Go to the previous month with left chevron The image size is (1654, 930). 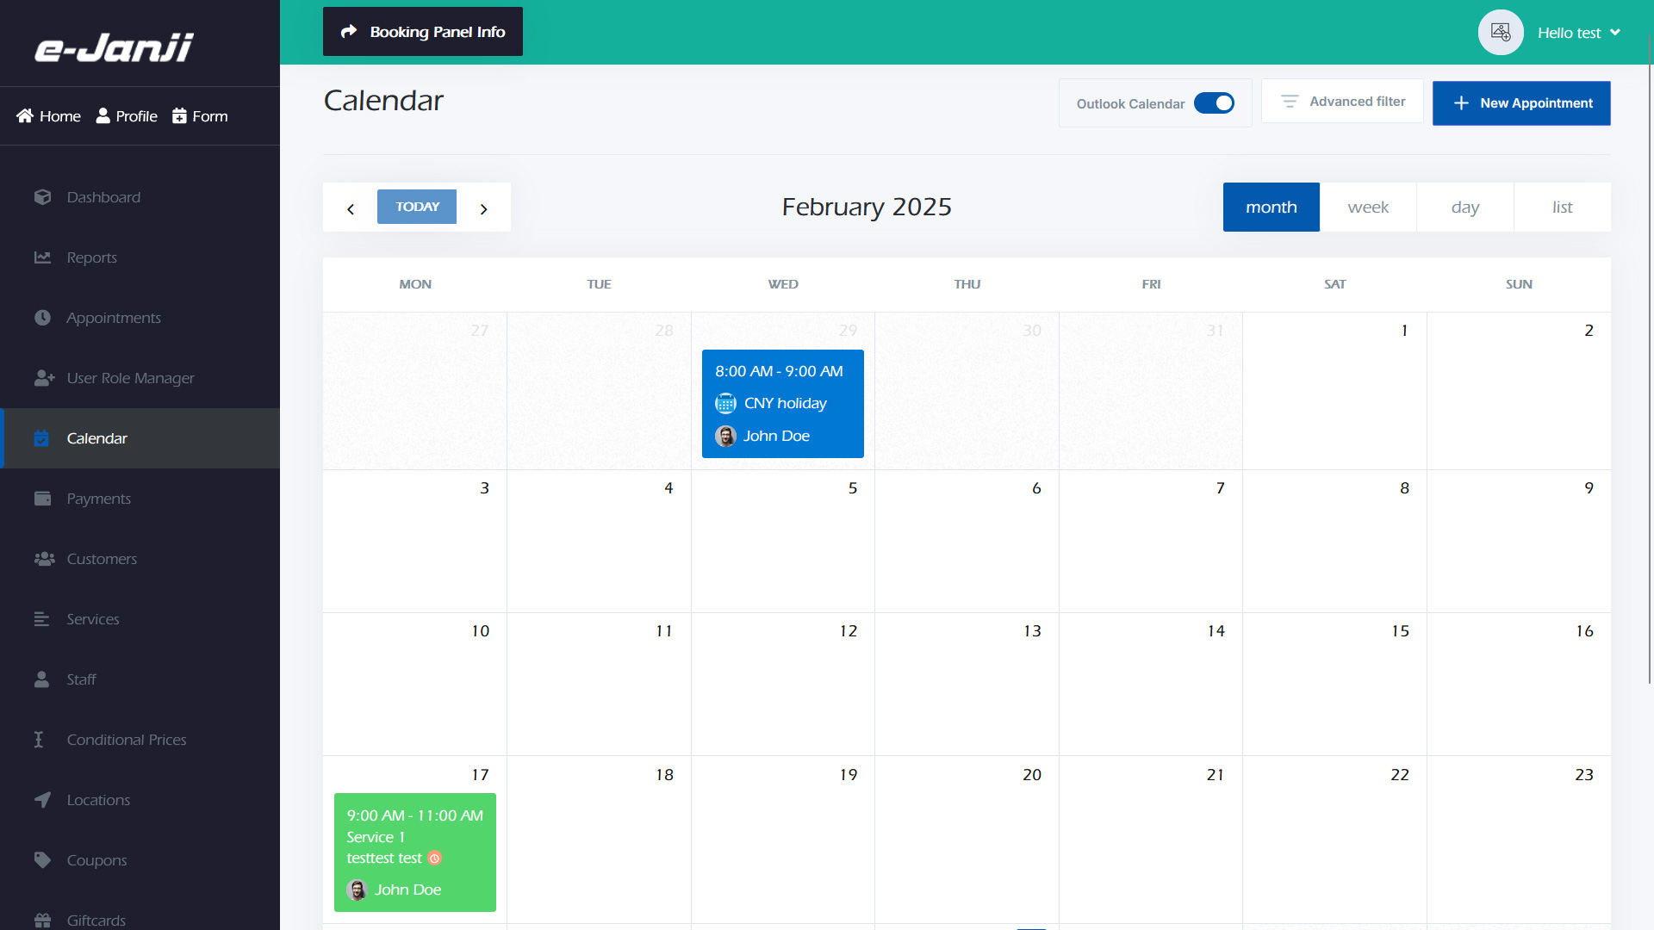(x=351, y=208)
